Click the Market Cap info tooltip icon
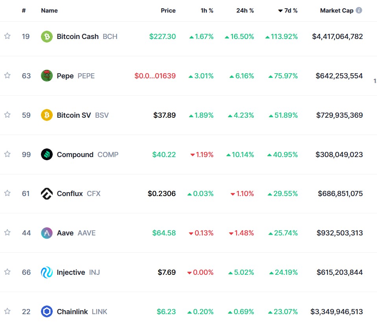This screenshot has height=324, width=377. click(359, 11)
